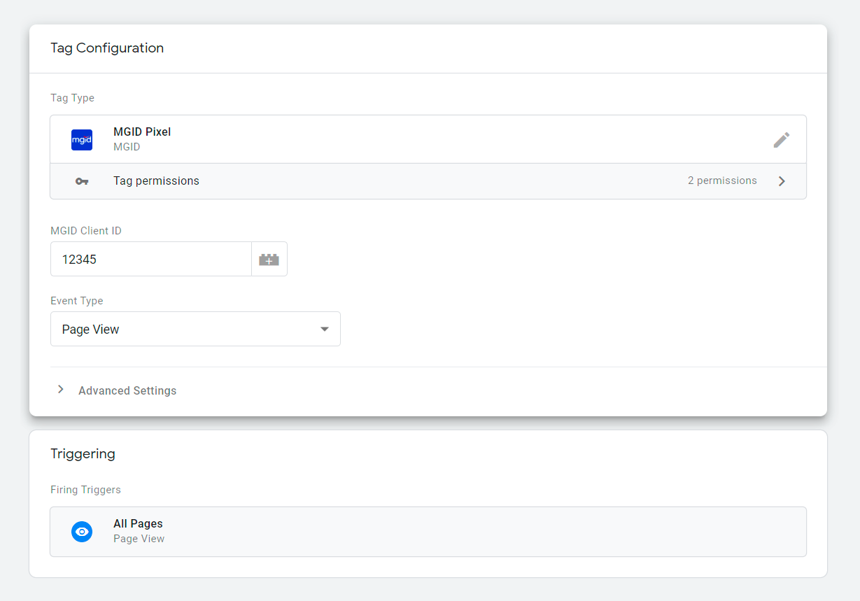Click the 2 permissions text
This screenshot has width=860, height=601.
722,181
